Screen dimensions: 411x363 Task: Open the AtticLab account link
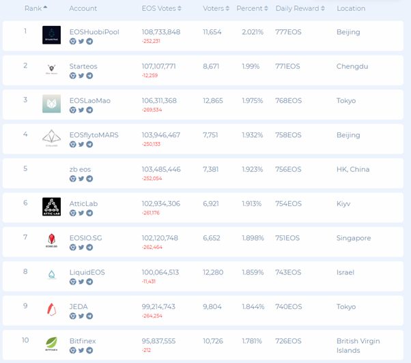pos(83,203)
